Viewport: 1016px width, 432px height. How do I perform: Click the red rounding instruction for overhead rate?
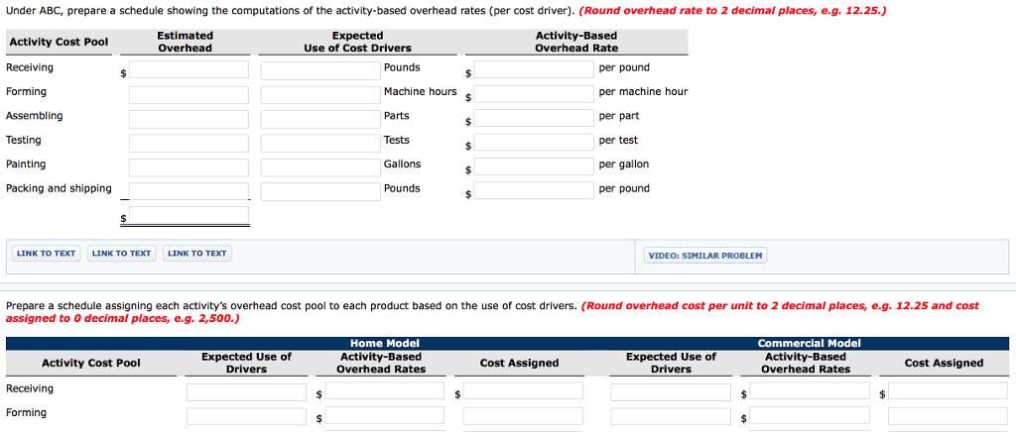coord(733,11)
